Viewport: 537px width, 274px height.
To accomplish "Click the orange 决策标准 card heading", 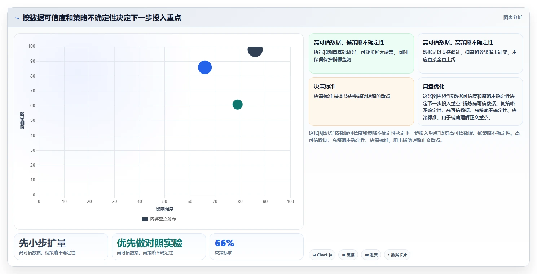I will (x=325, y=87).
